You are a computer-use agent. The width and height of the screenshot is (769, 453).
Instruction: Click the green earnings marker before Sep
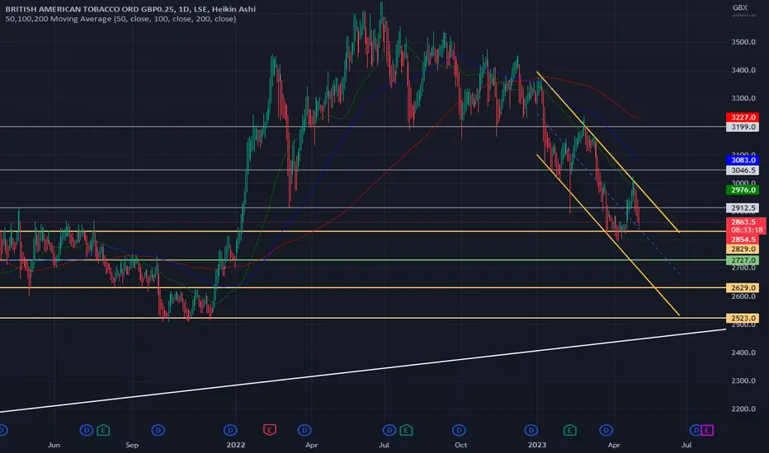click(103, 431)
